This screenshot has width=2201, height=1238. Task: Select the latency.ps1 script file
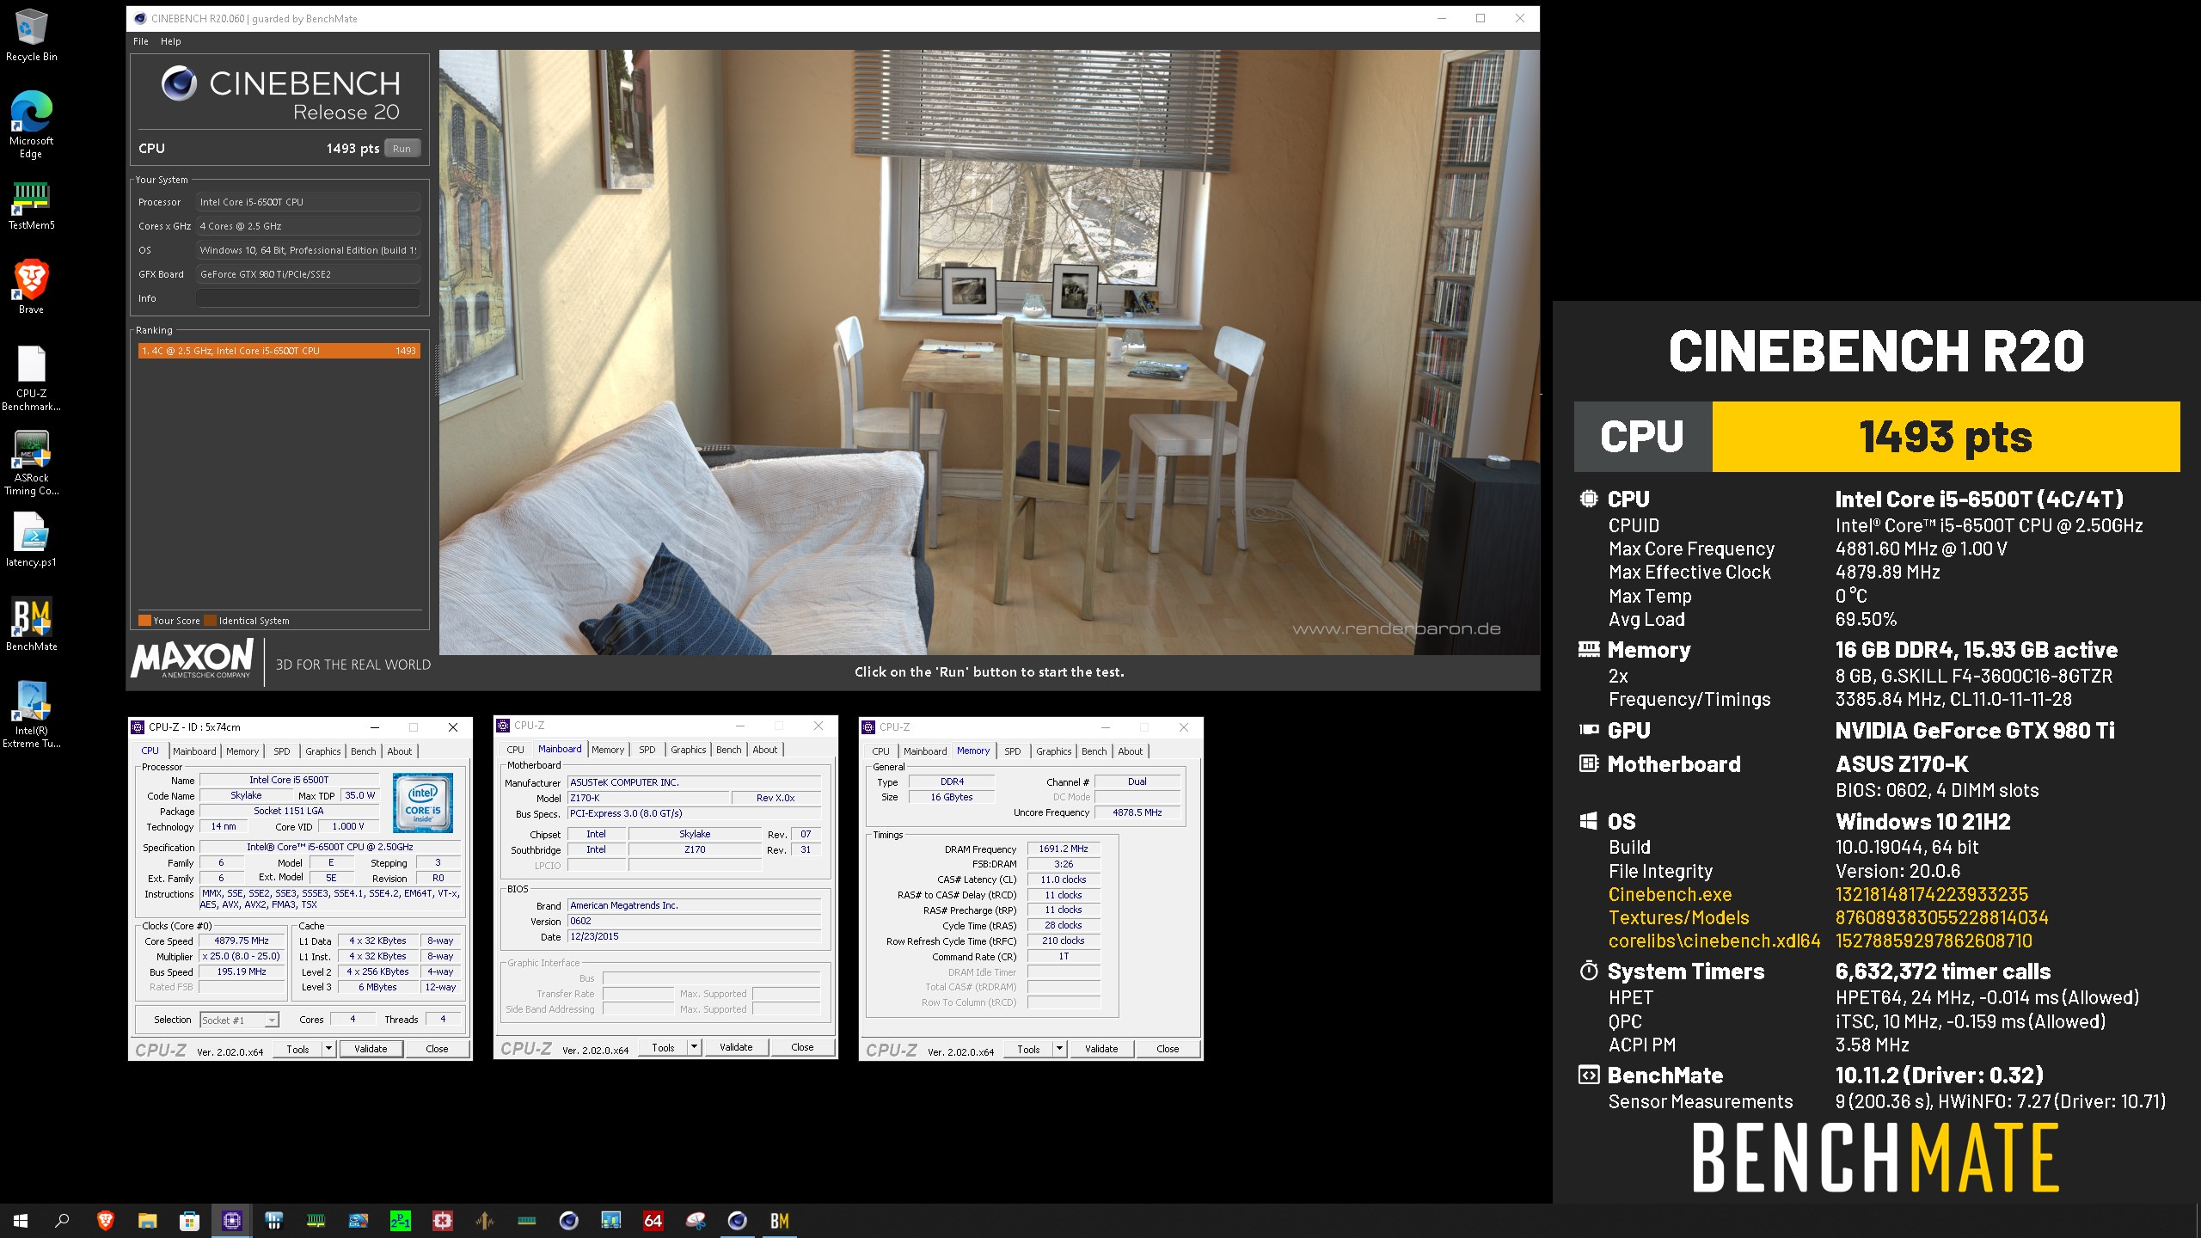pos(31,540)
